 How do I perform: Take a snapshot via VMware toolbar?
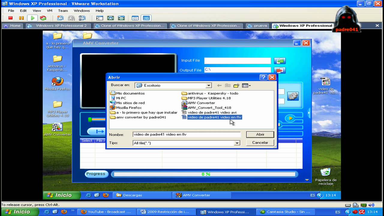click(x=60, y=18)
